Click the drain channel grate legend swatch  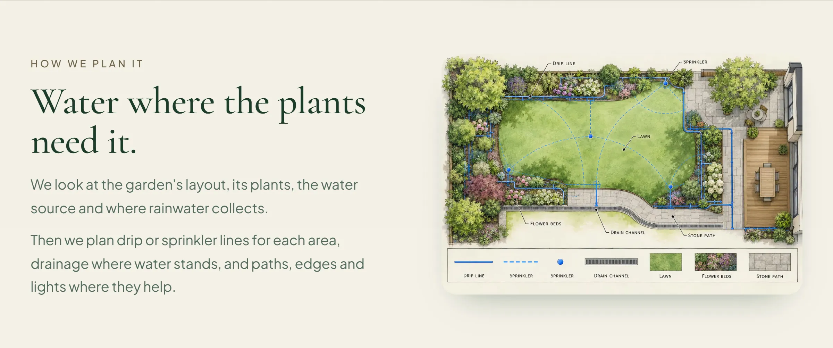click(611, 262)
